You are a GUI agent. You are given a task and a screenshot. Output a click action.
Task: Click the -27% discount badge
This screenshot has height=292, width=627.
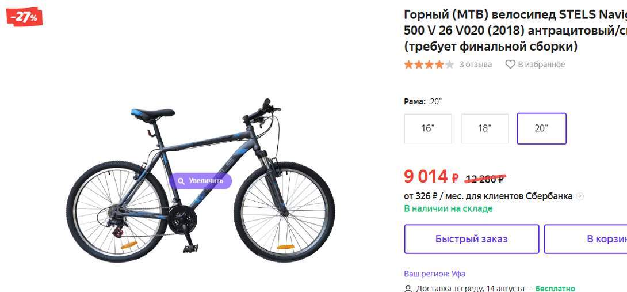(24, 17)
